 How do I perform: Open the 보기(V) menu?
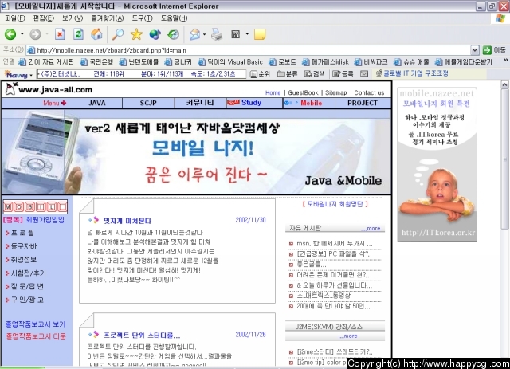point(73,18)
